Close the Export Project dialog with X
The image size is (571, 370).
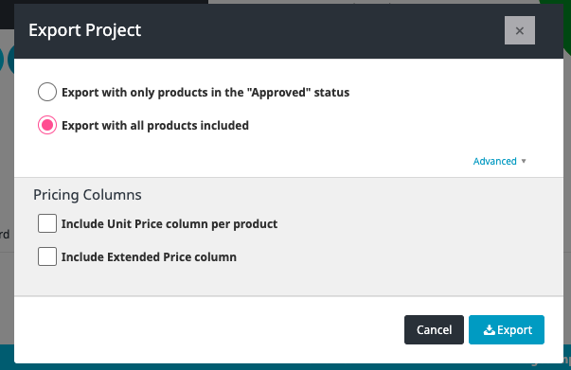click(x=519, y=30)
